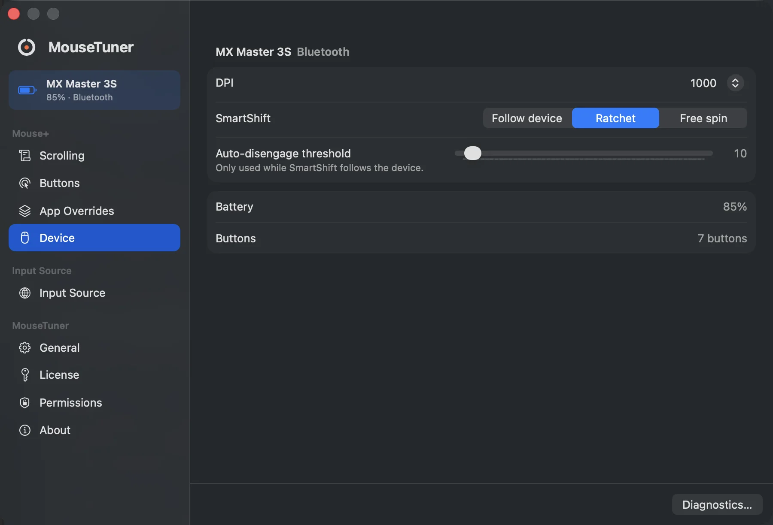Open the DPI value stepper dropdown
Viewport: 773px width, 525px height.
735,83
